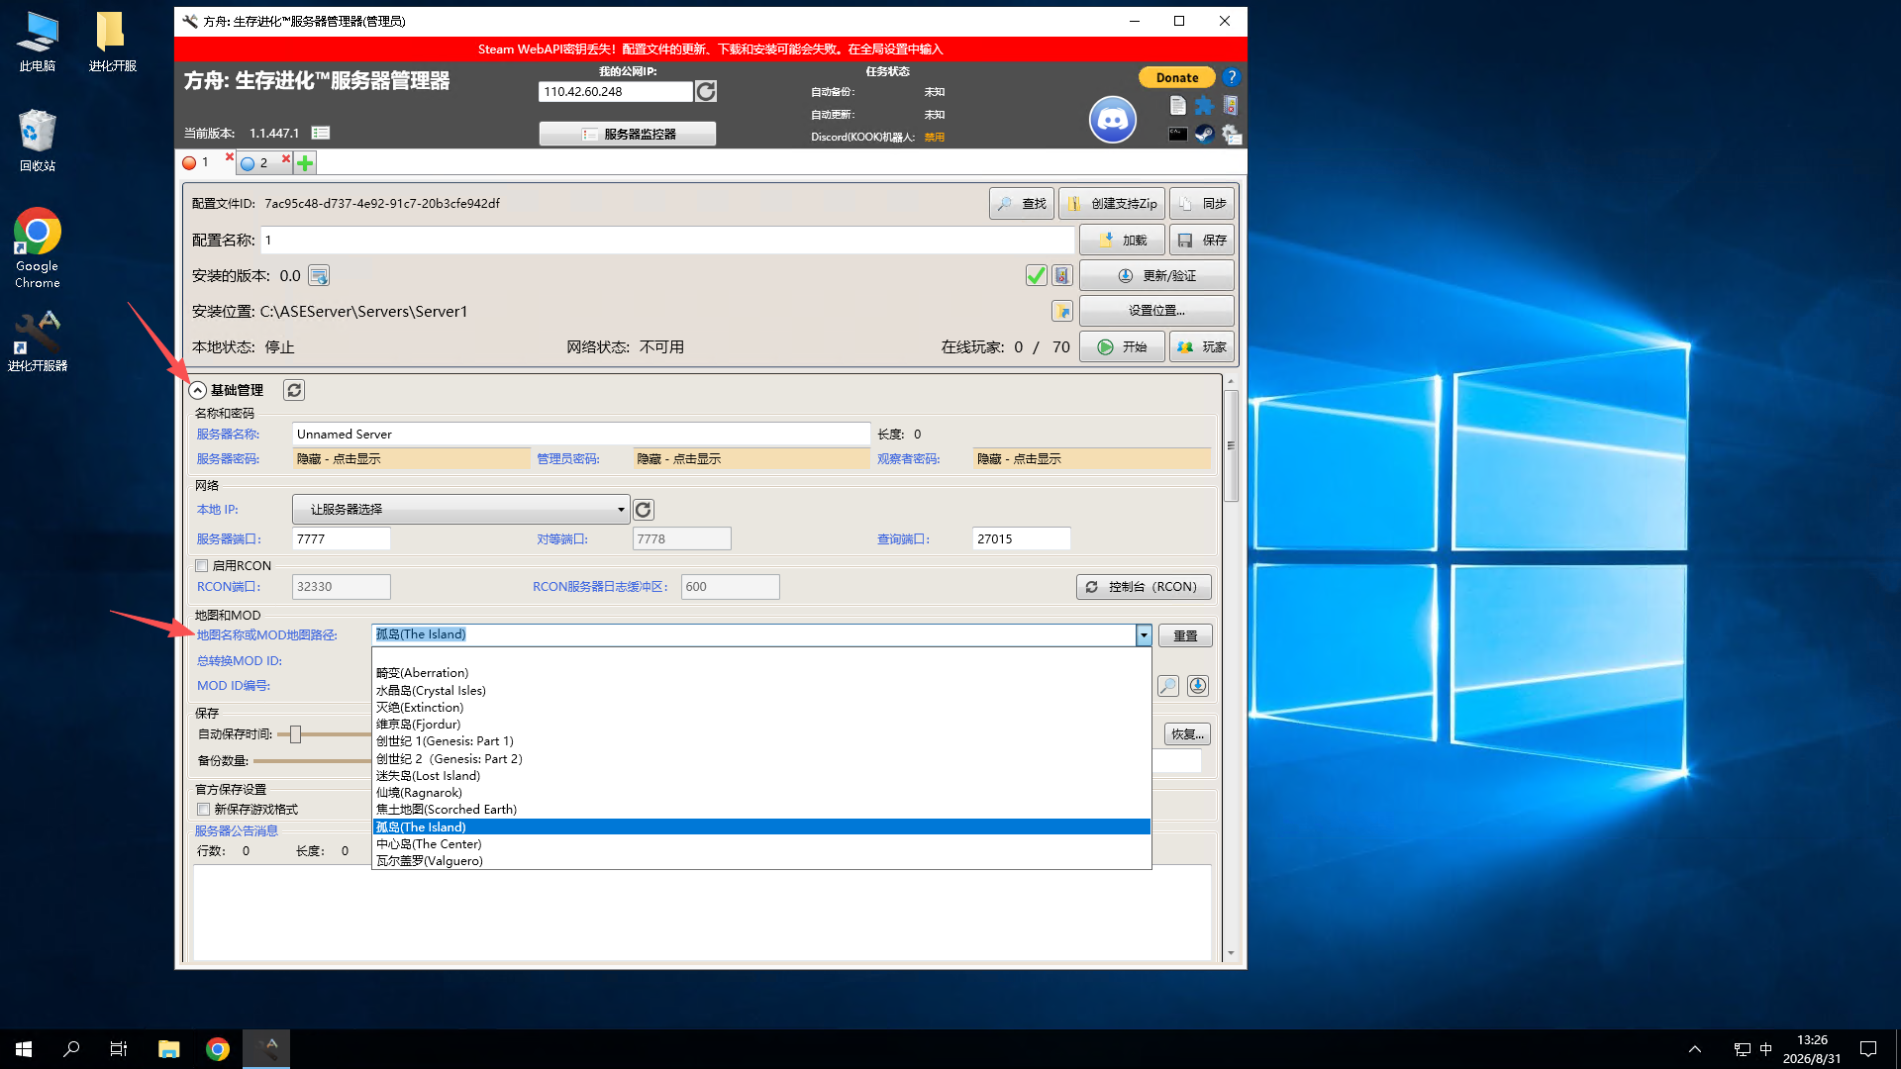This screenshot has height=1069, width=1901.
Task: Click the 备份数量 slider track
Action: [312, 760]
